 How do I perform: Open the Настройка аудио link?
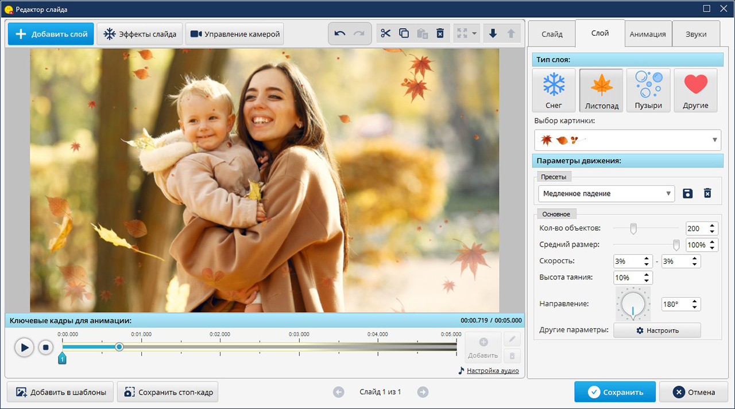493,371
